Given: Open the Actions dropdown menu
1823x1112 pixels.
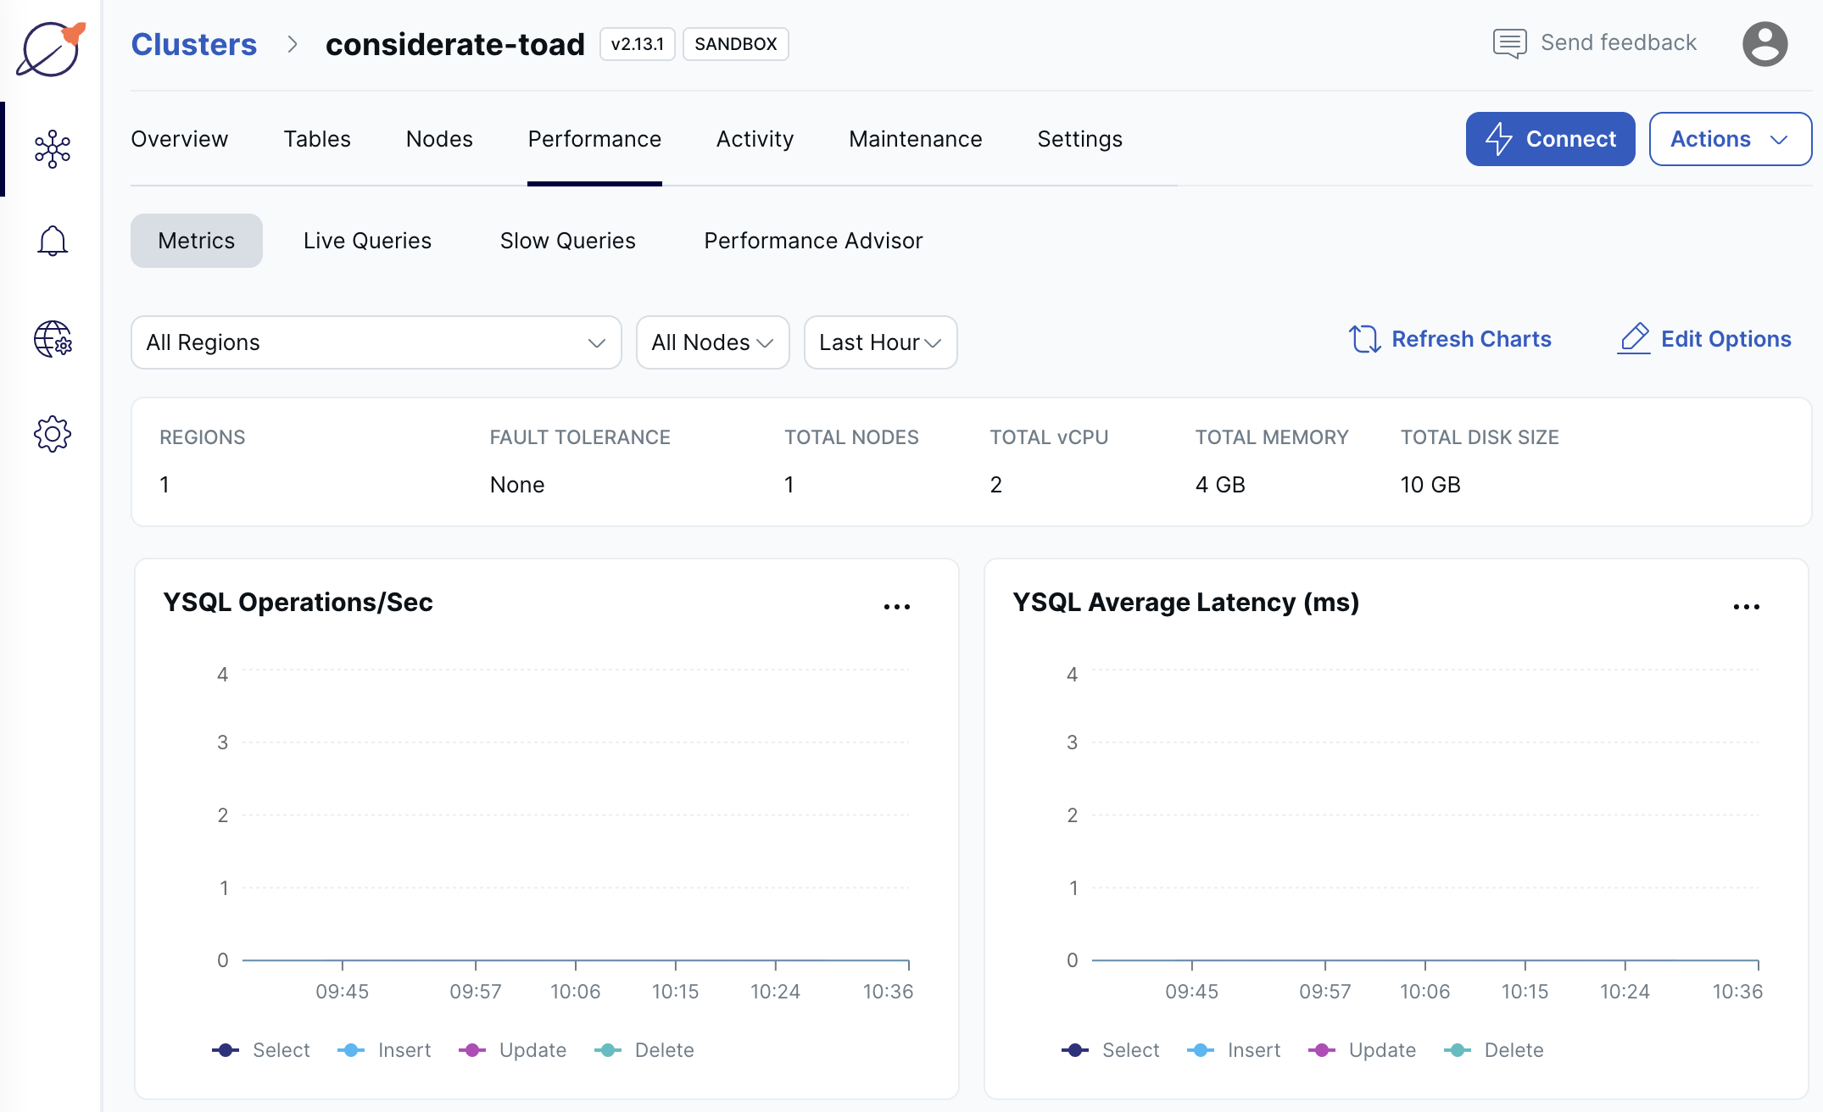Looking at the screenshot, I should (1731, 139).
